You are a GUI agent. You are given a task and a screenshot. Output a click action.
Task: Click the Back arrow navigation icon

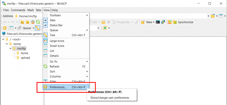[x=5, y=22]
